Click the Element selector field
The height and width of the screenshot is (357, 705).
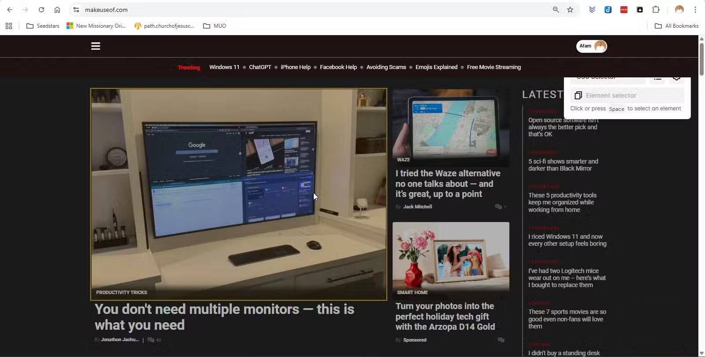point(627,95)
